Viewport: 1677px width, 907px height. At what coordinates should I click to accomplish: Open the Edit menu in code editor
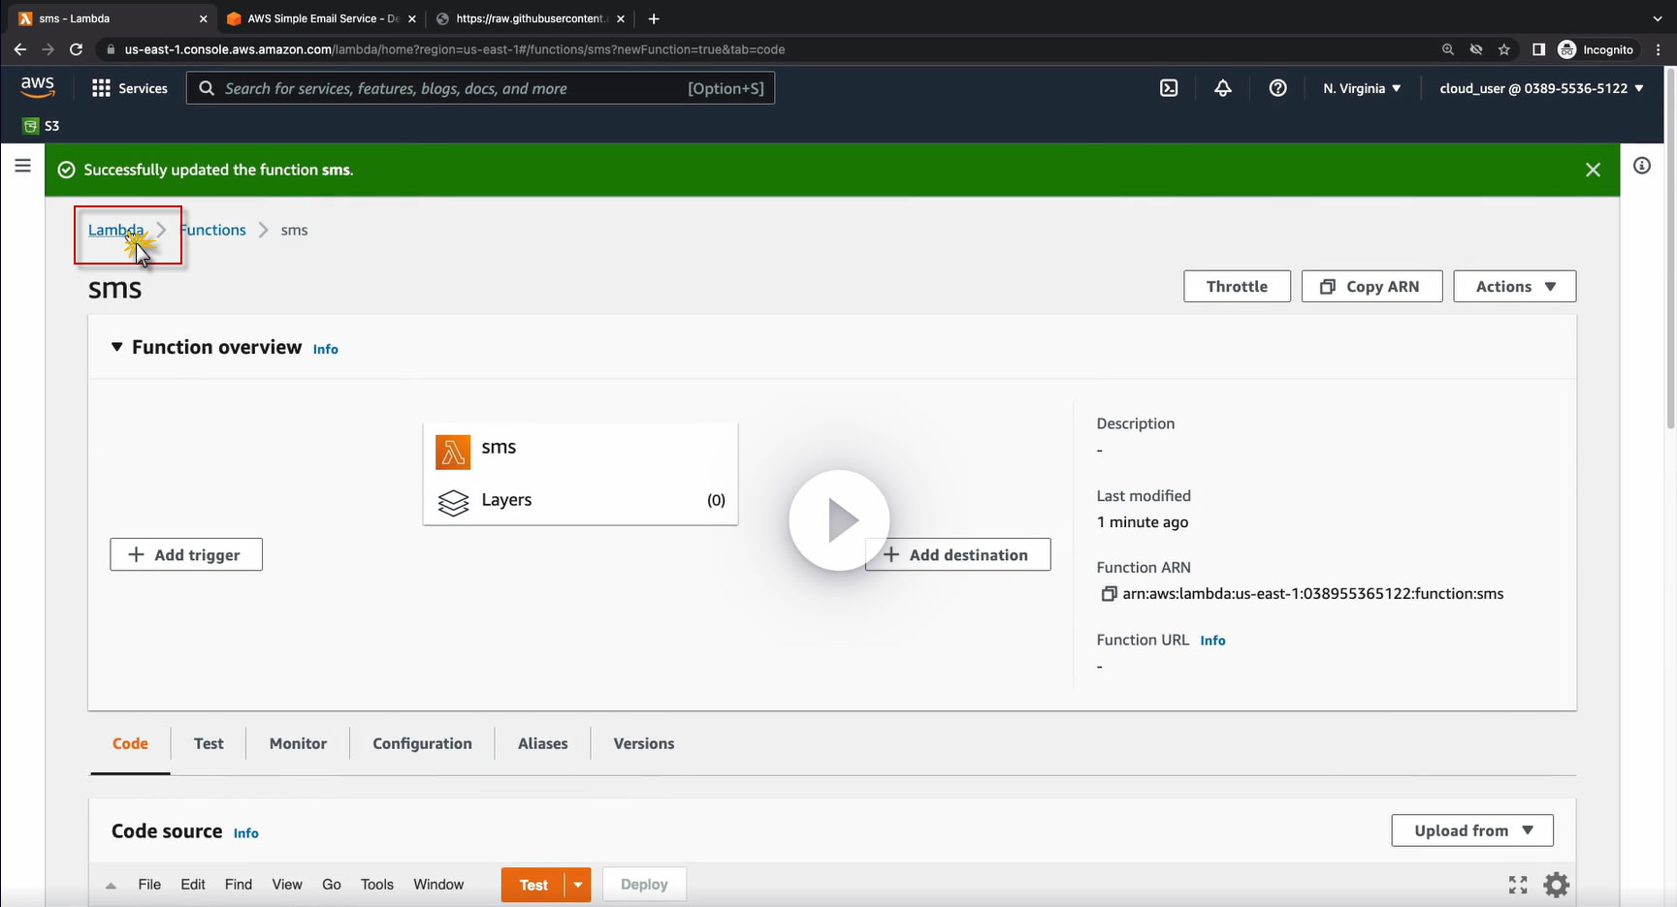click(x=193, y=885)
